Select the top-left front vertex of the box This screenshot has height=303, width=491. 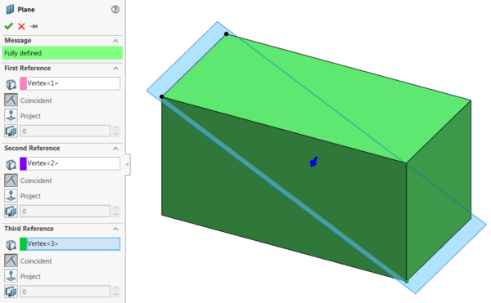(x=161, y=97)
